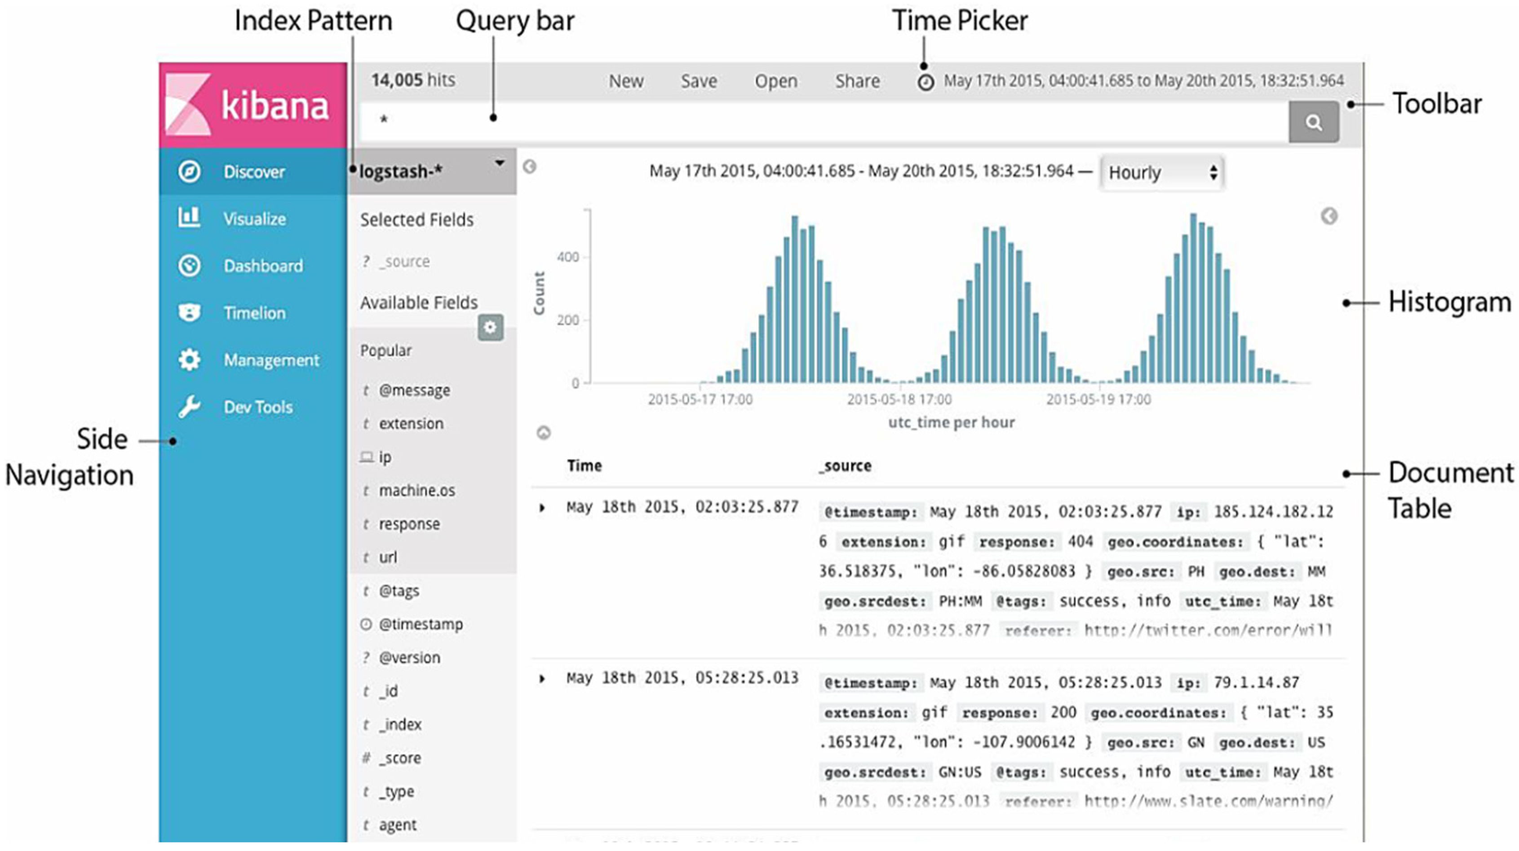The width and height of the screenshot is (1519, 851).
Task: Click the Timelion bear icon
Action: tap(189, 312)
